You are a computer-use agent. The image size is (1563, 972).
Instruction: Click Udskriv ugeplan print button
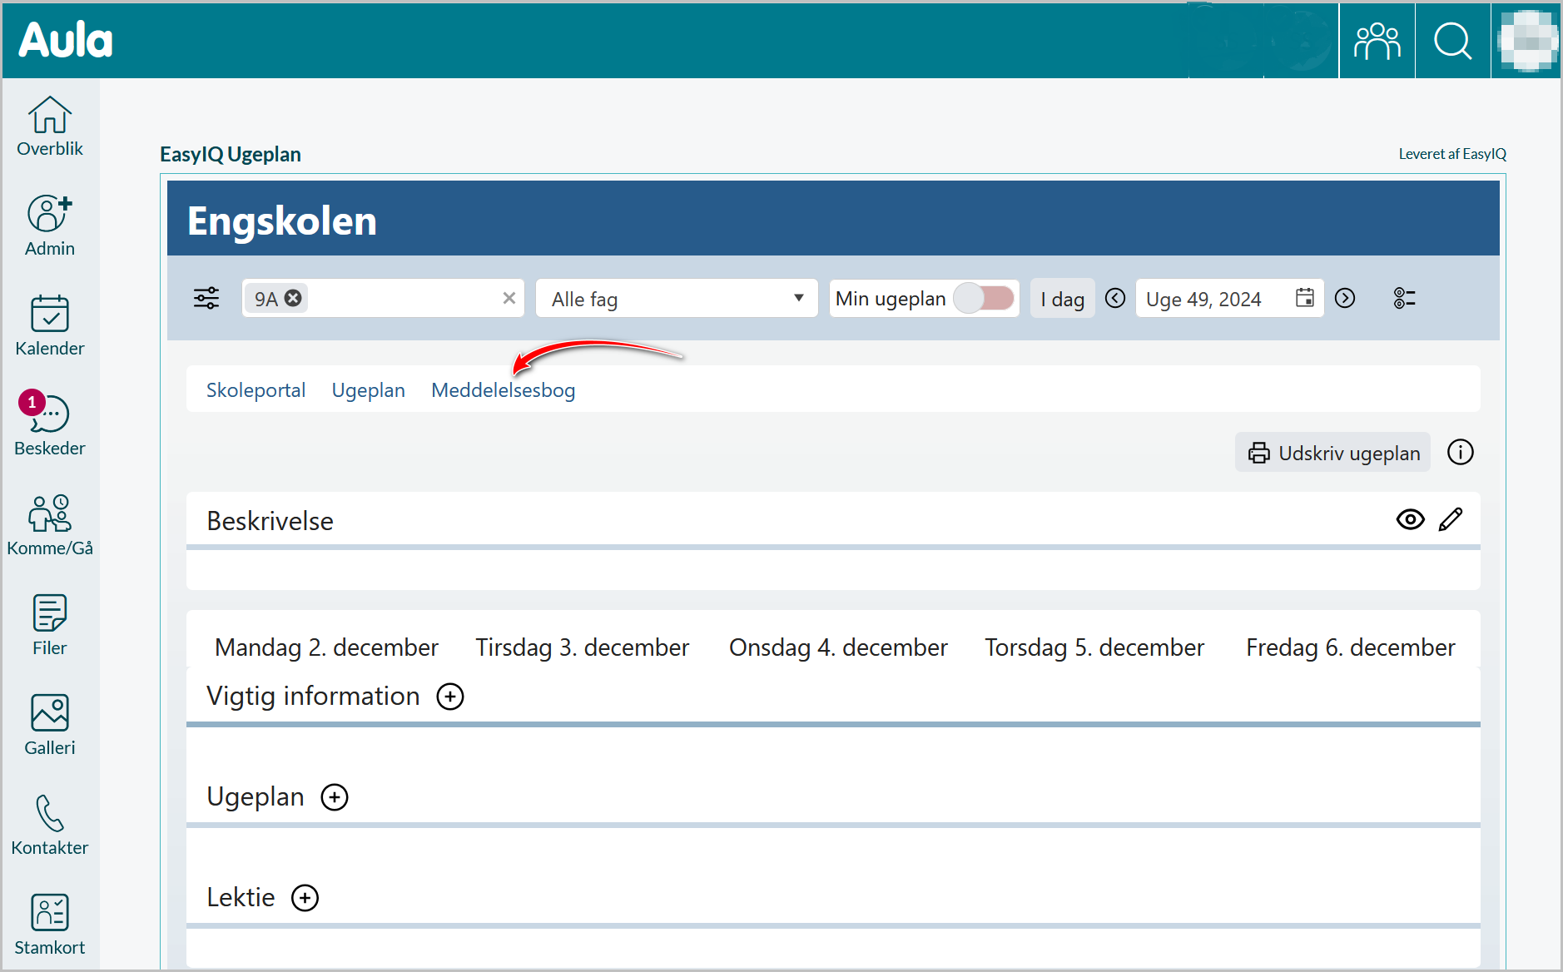coord(1332,452)
